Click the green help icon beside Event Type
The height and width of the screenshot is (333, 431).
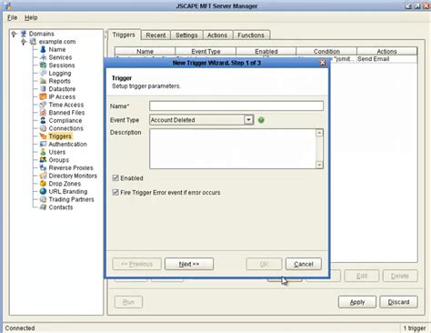pos(261,120)
